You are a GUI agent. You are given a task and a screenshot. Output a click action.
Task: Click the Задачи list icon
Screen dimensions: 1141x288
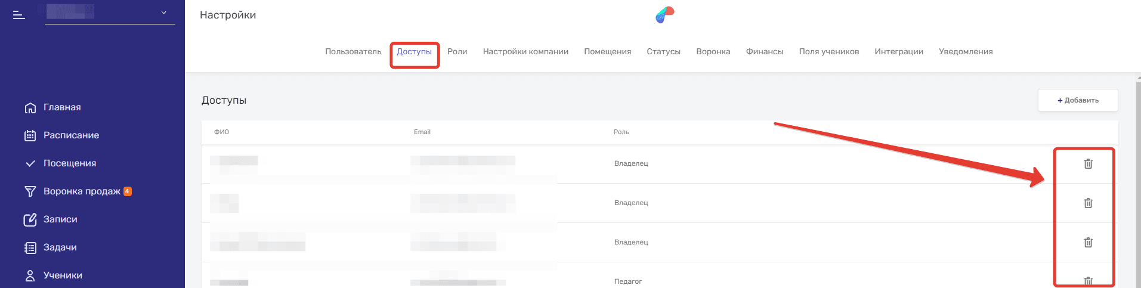(x=30, y=247)
